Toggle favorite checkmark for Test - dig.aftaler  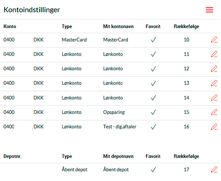click(x=153, y=127)
